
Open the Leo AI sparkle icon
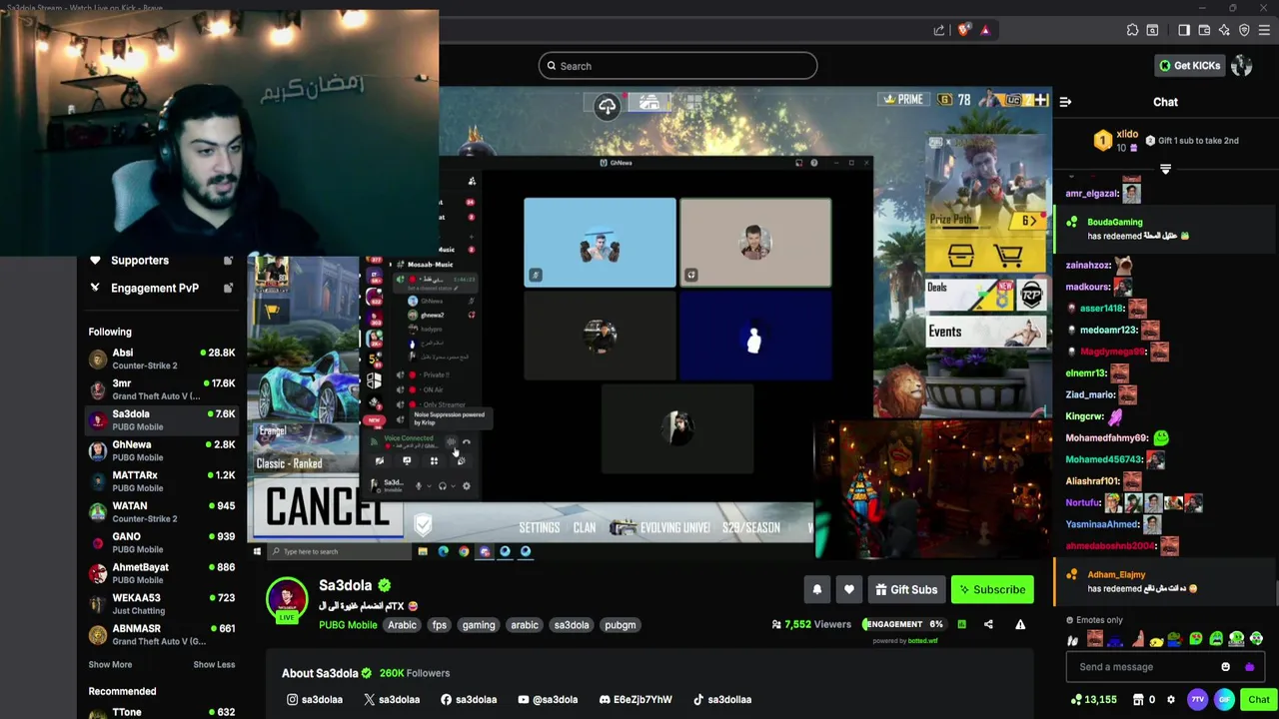tap(1224, 30)
